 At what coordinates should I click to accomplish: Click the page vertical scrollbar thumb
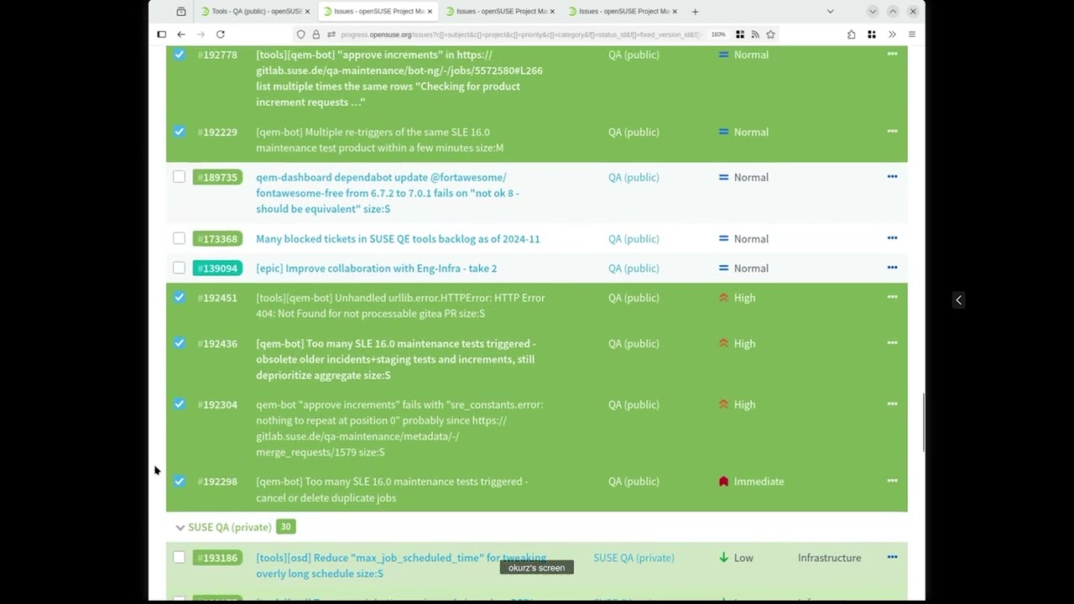point(923,424)
